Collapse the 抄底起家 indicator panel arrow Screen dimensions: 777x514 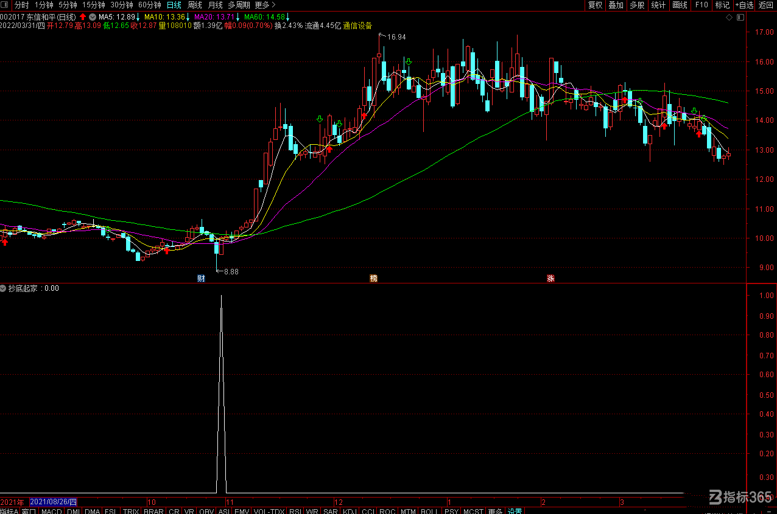coord(4,288)
